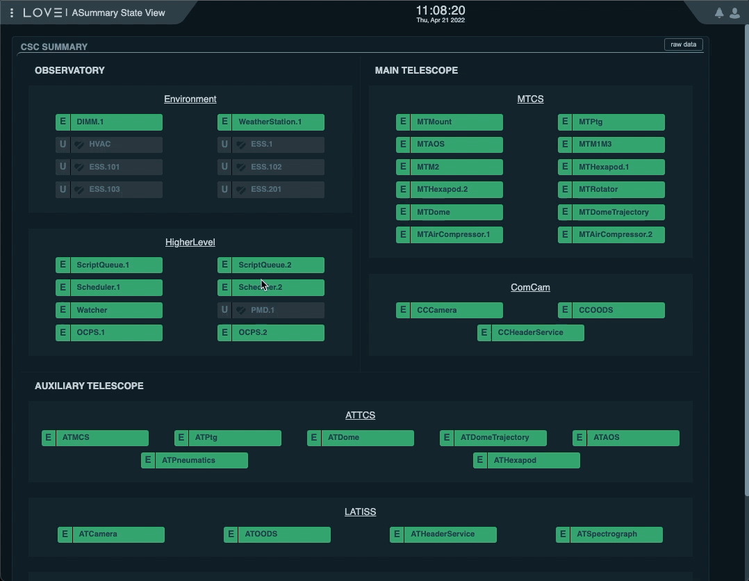Click the heartbeat icon beside ESS.1
This screenshot has height=581, width=749.
(x=240, y=145)
